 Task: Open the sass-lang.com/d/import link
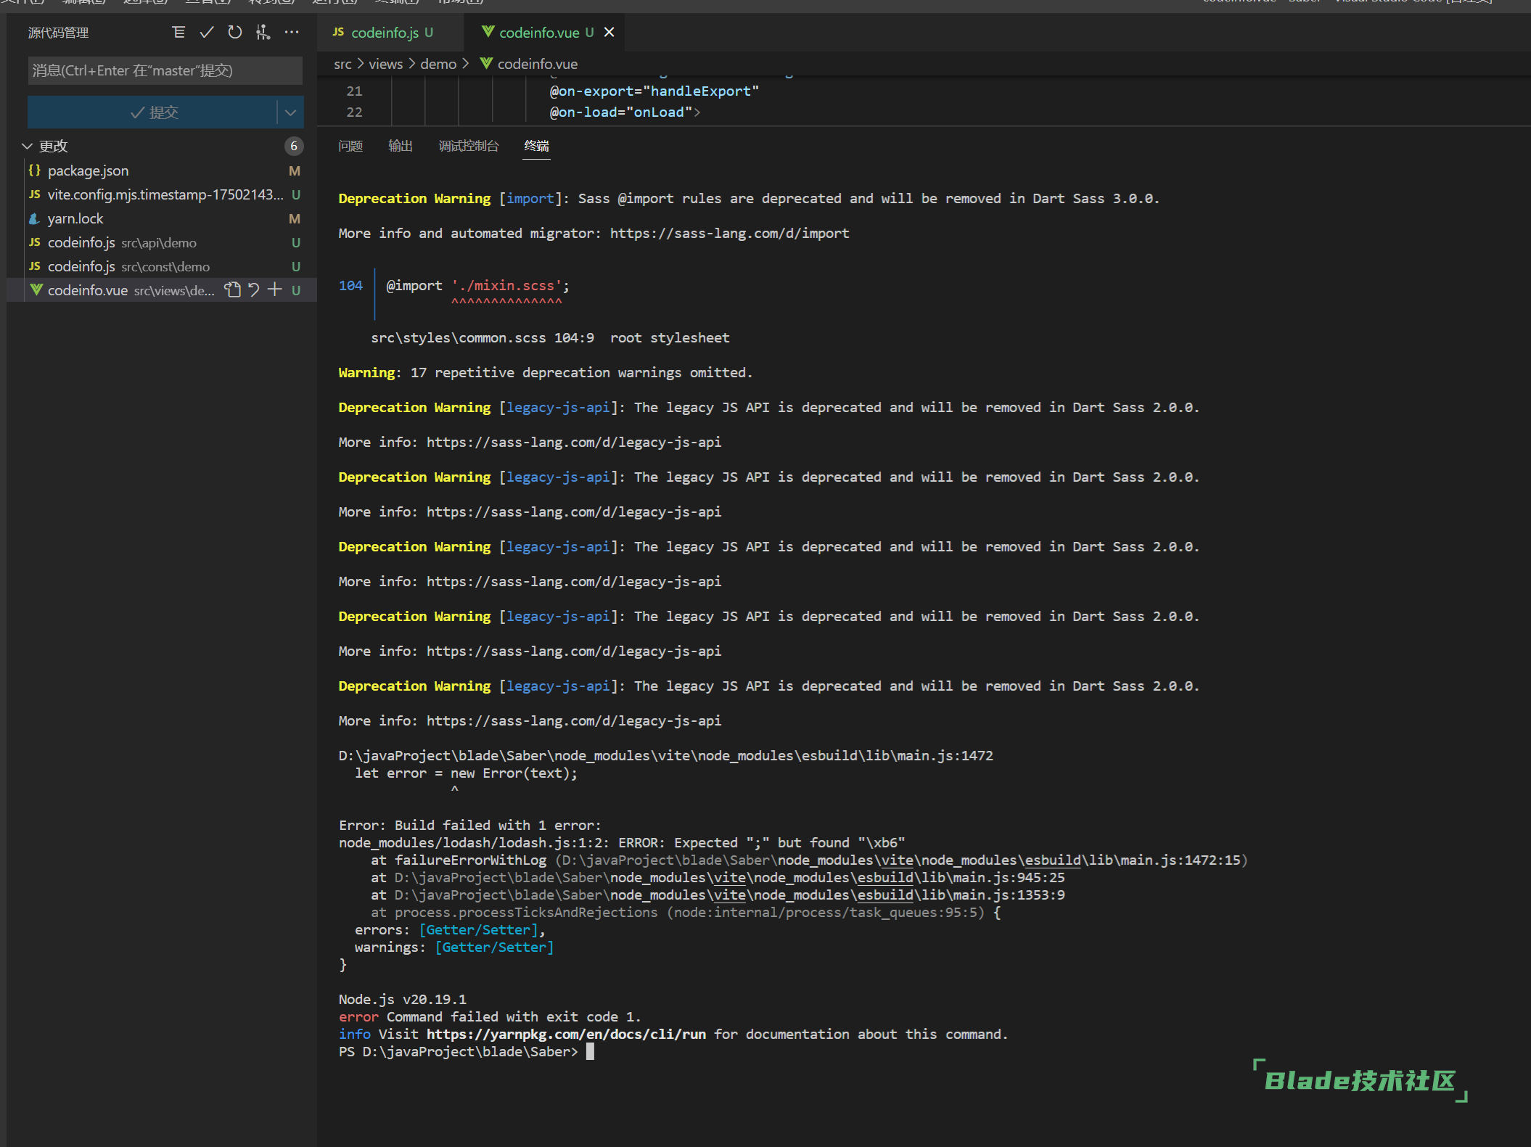pyautogui.click(x=729, y=233)
